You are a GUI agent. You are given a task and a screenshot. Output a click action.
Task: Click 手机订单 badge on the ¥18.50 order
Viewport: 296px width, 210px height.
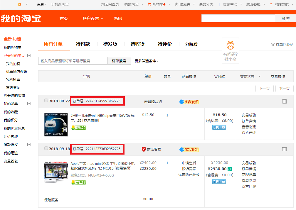click(219, 127)
